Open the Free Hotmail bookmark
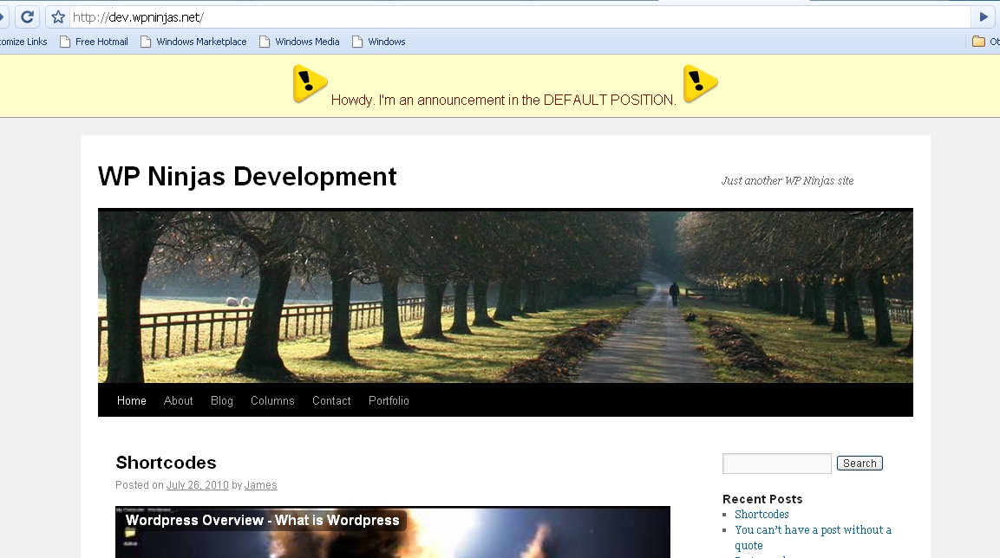The width and height of the screenshot is (1000, 558). [x=94, y=42]
